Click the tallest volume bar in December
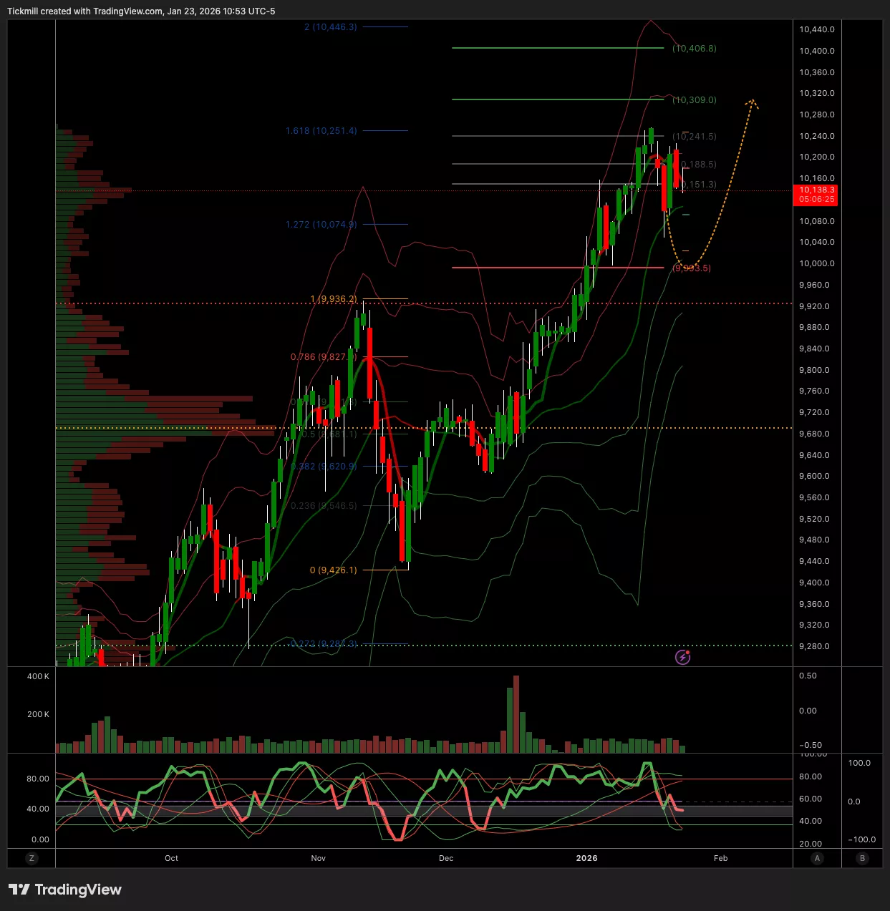 pos(516,714)
